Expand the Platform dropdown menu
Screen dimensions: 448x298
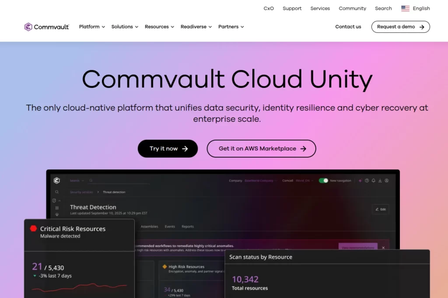91,27
